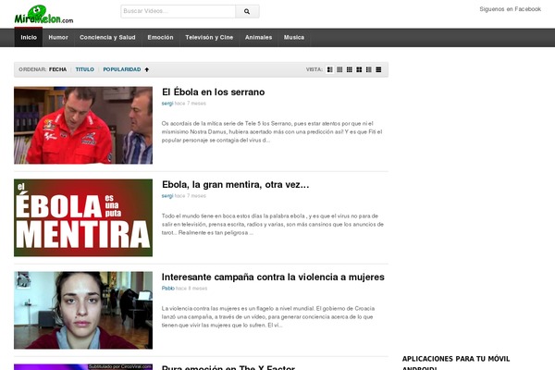
Task: Open the Musica category
Action: coord(294,38)
